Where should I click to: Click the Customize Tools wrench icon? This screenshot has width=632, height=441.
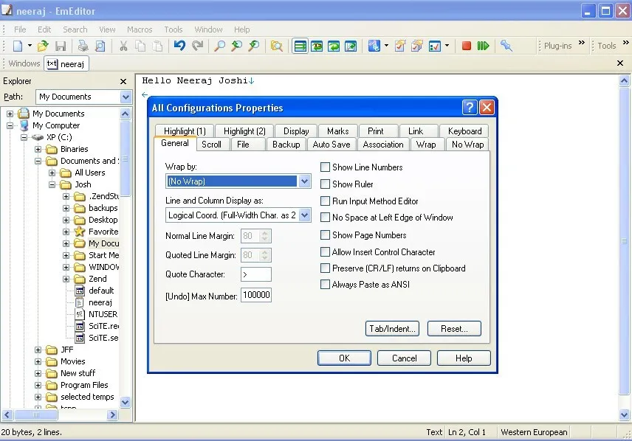506,46
